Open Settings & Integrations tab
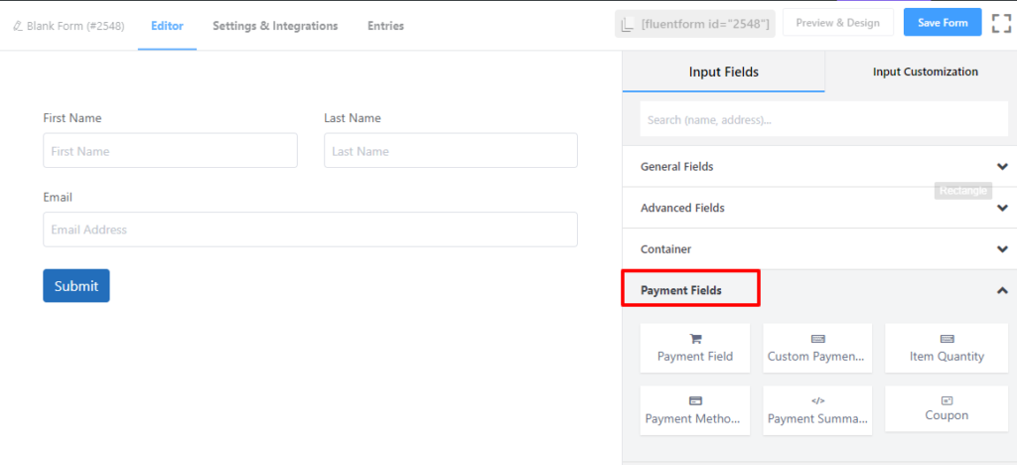The height and width of the screenshot is (465, 1017). (x=275, y=26)
